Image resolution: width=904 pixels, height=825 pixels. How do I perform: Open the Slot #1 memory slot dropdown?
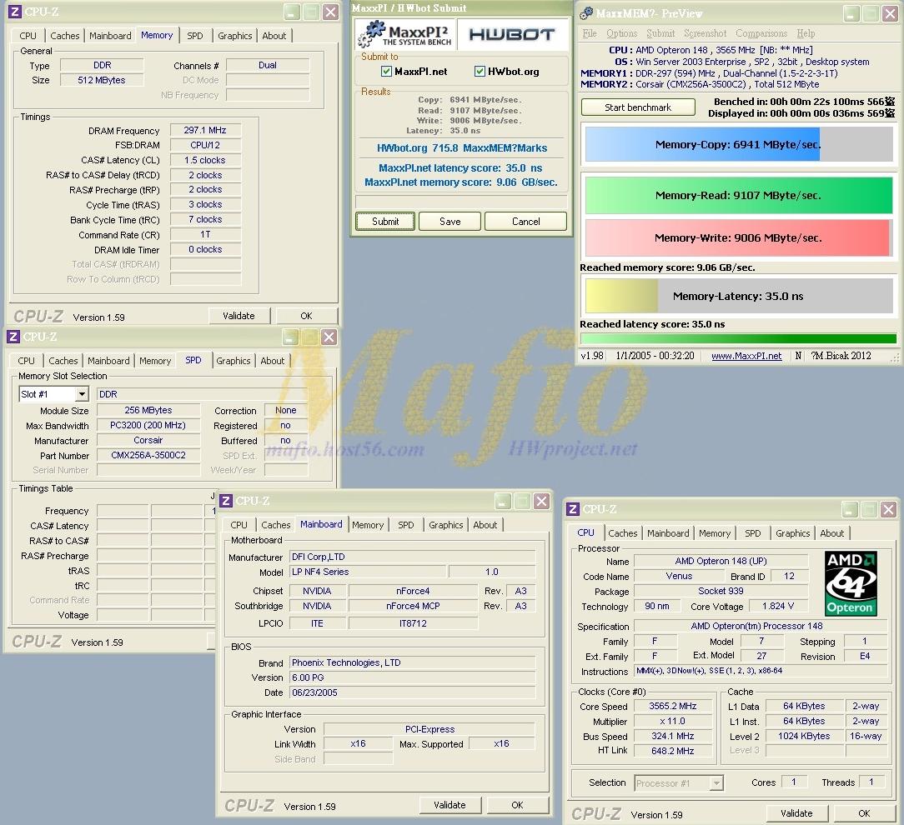point(82,394)
